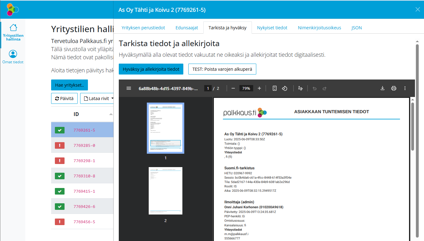This screenshot has width=424, height=241.
Task: Open the Nimenkirjoitusoikeus tab
Action: [x=319, y=28]
